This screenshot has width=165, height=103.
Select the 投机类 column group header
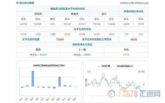click(38, 14)
